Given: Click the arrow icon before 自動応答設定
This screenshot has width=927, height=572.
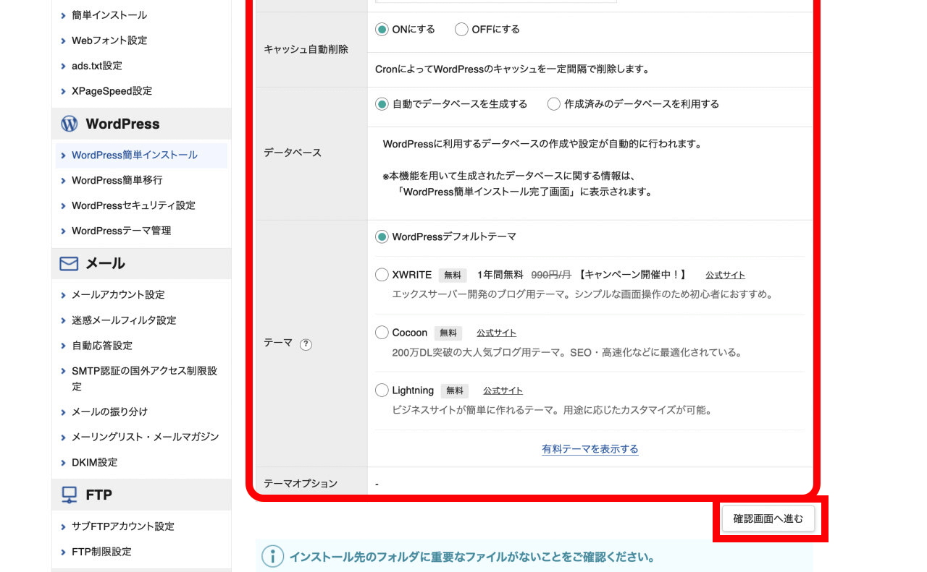Looking at the screenshot, I should pyautogui.click(x=62, y=346).
